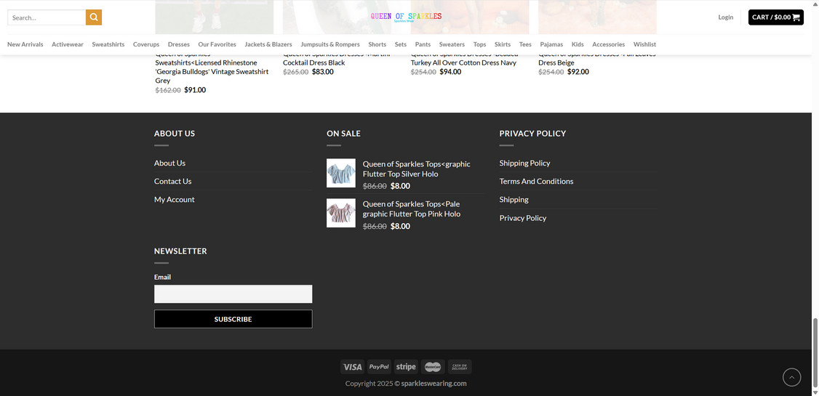
Task: Open the Login link
Action: [725, 17]
